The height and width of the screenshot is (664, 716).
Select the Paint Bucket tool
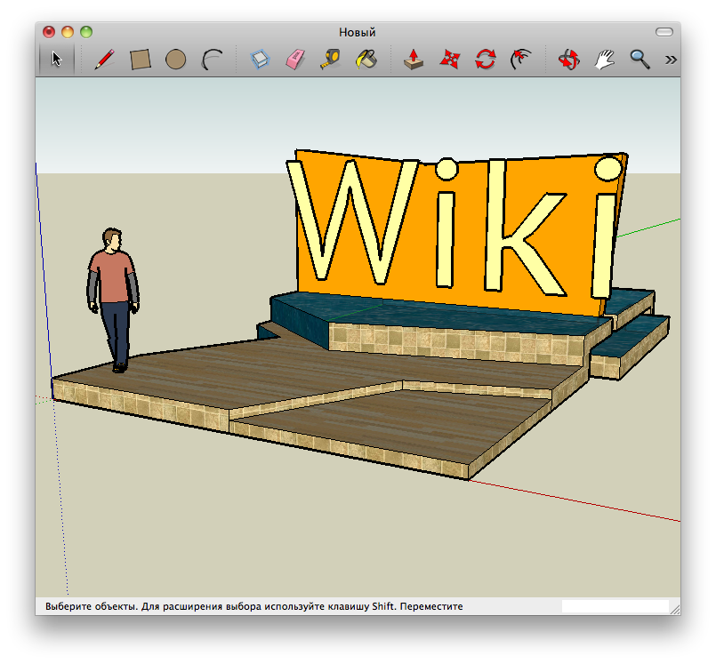(x=366, y=60)
